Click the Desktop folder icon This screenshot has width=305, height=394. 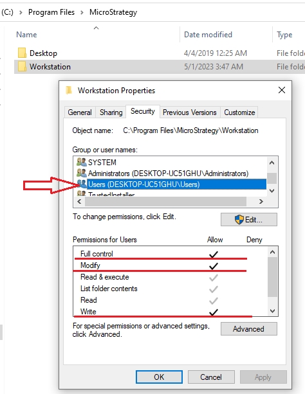coord(22,53)
